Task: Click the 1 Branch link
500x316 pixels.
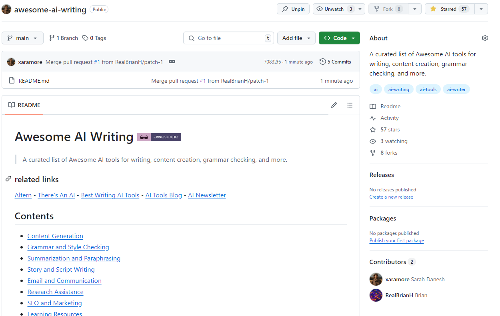Action: 64,38
